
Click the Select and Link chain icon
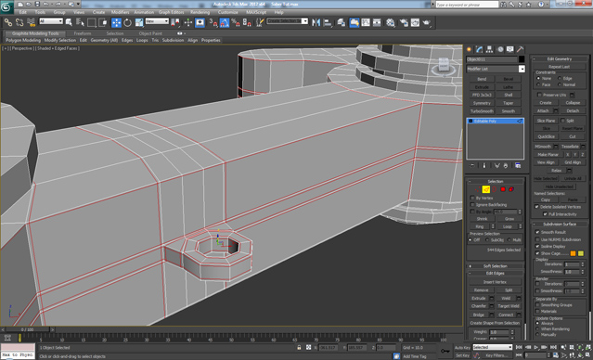8,22
